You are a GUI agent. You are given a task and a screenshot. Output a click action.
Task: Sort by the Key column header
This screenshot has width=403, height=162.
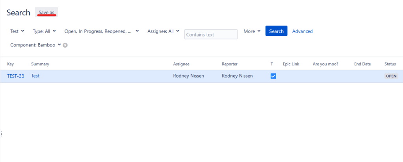click(11, 64)
